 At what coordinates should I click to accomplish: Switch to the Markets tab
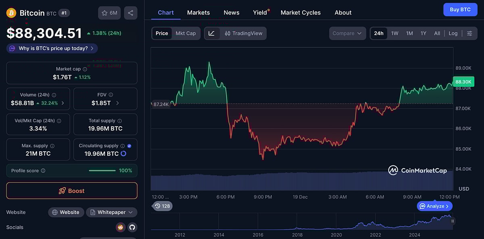(198, 12)
